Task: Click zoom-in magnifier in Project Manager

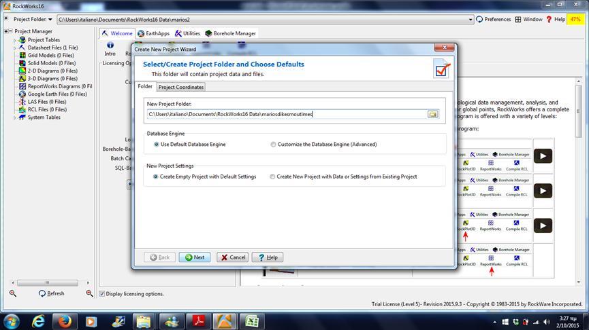Action: [13, 293]
